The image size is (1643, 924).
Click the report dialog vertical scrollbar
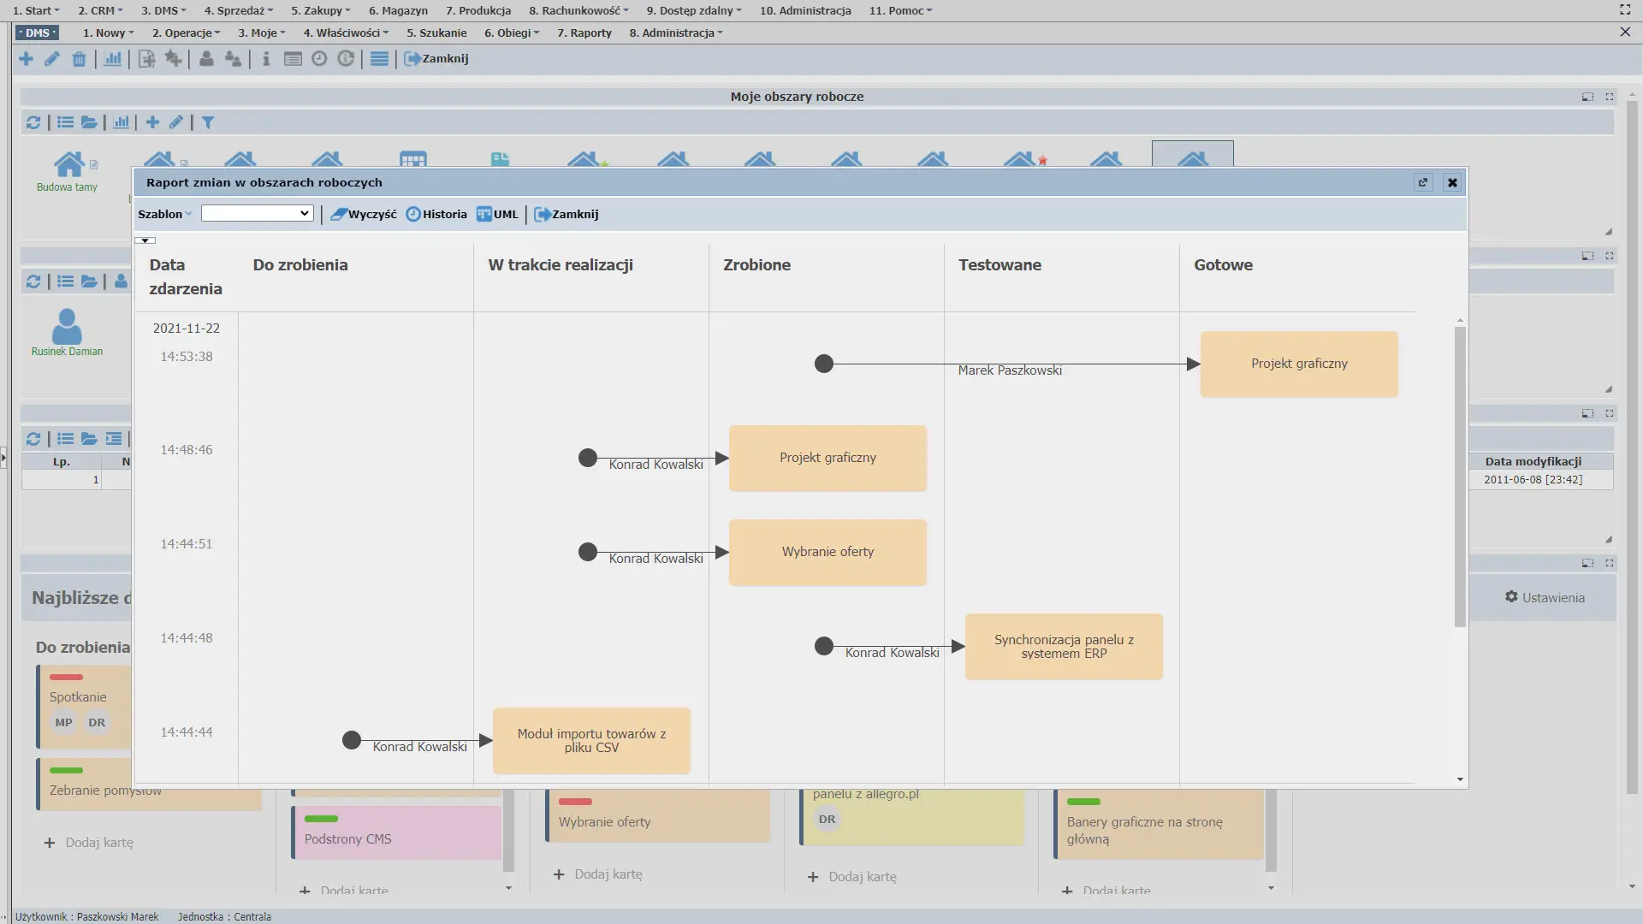pos(1460,476)
